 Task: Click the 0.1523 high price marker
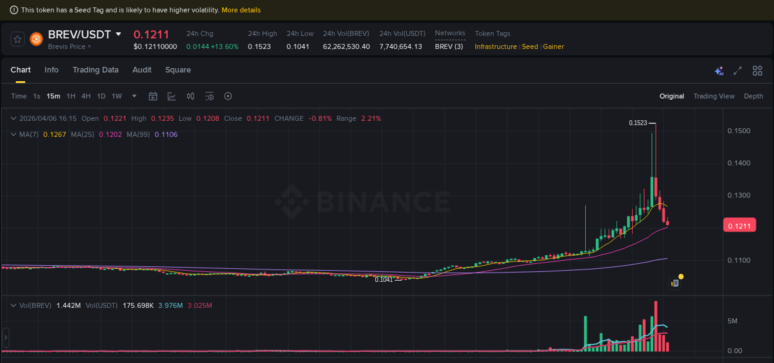click(638, 123)
